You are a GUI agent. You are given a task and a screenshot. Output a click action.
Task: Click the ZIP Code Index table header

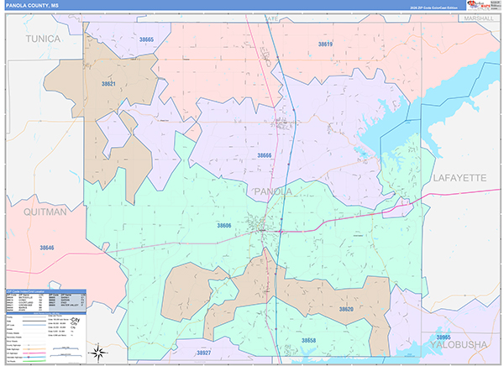[x=46, y=291]
